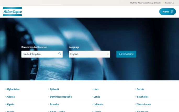Screen dimensions: 179x112
Task: Click the magnifier icon in location field
Action: click(x=60, y=54)
